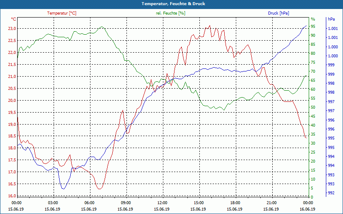Click the '18,0' temperature tick label

(x=12, y=148)
